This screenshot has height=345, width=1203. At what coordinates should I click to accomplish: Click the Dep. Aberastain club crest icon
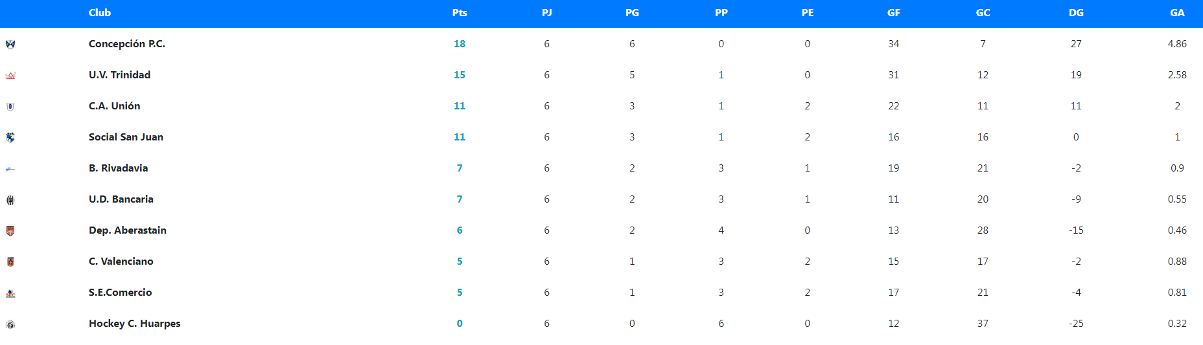pyautogui.click(x=10, y=231)
